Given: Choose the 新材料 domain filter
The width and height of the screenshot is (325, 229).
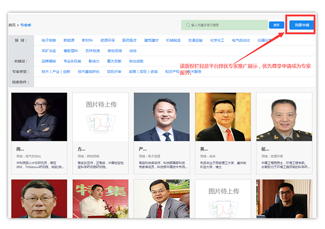Looking at the screenshot, I should (x=87, y=40).
